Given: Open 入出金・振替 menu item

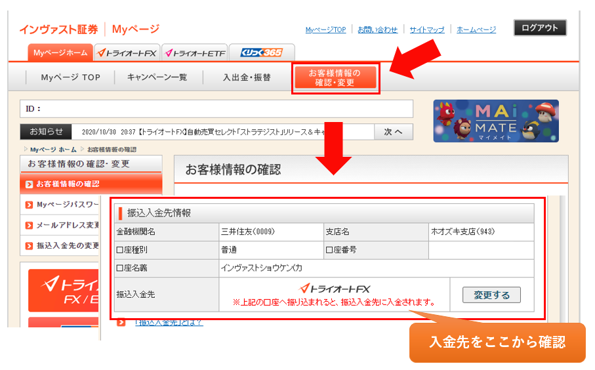Looking at the screenshot, I should pos(247,77).
